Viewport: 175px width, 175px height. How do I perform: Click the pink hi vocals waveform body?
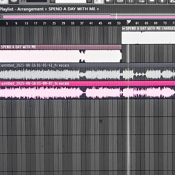click(x=87, y=93)
